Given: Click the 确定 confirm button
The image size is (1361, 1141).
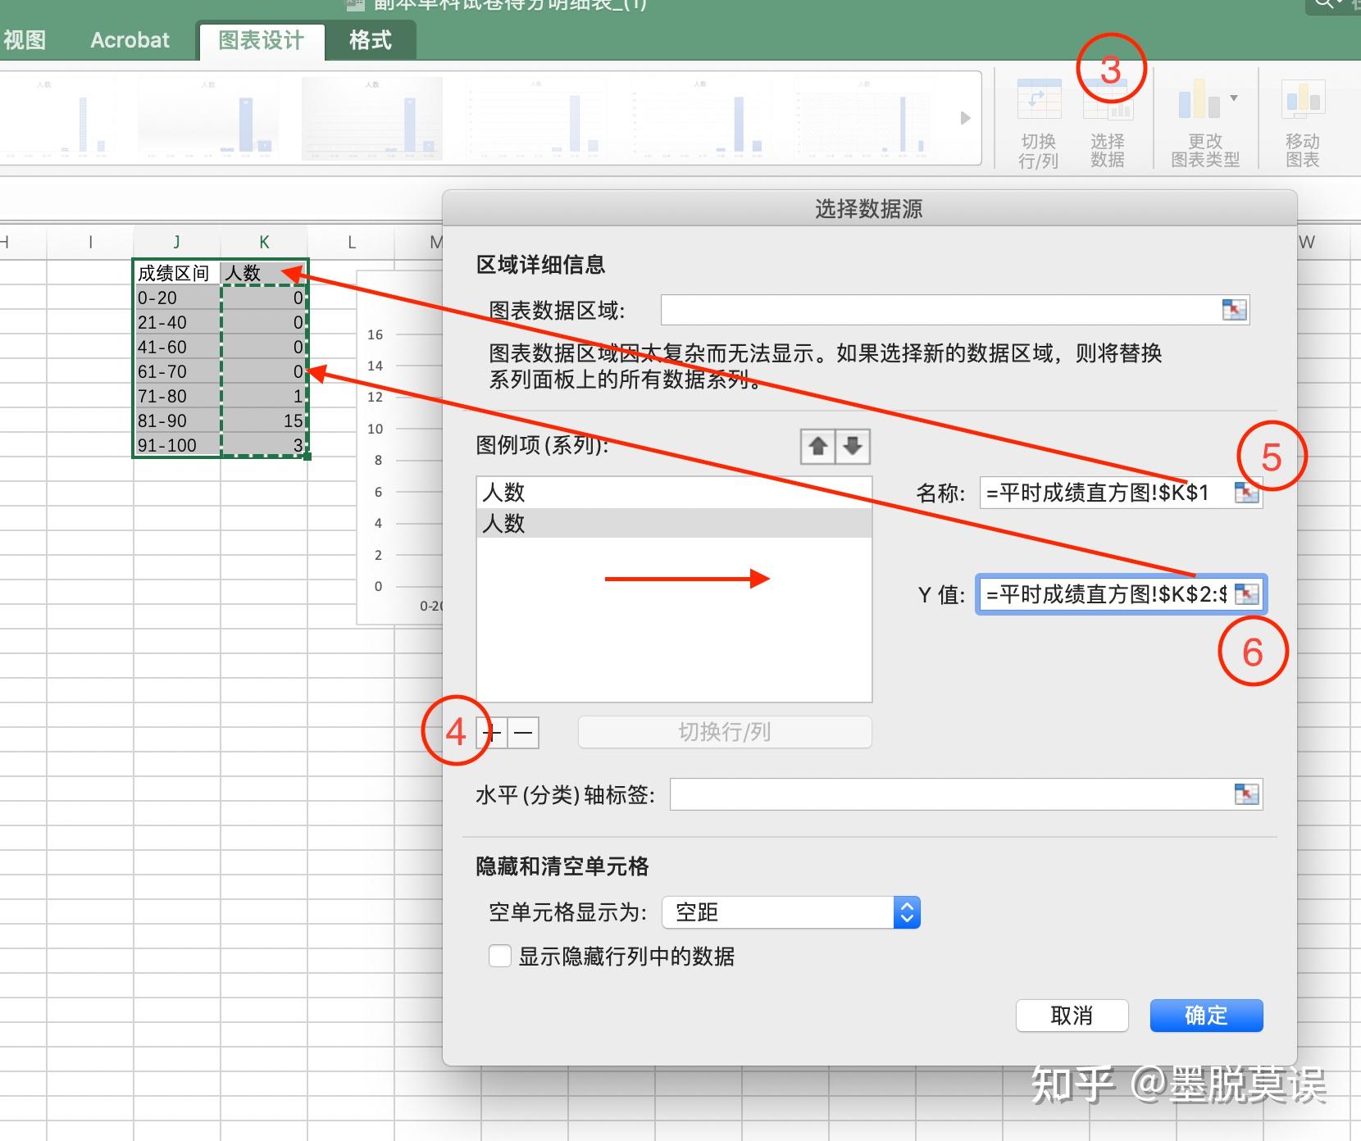Looking at the screenshot, I should [x=1206, y=1016].
